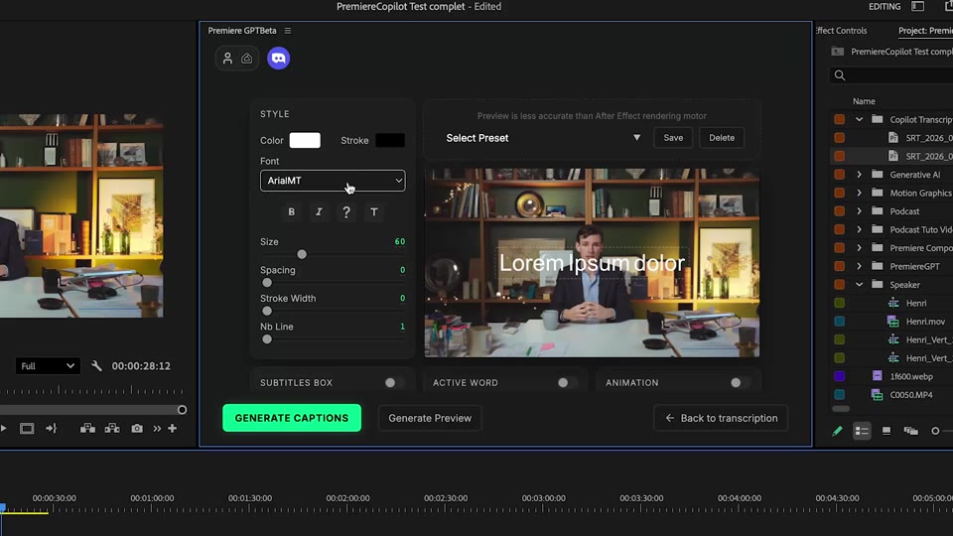Collapse the Copilot Transcript folder
The image size is (953, 536).
(x=859, y=120)
